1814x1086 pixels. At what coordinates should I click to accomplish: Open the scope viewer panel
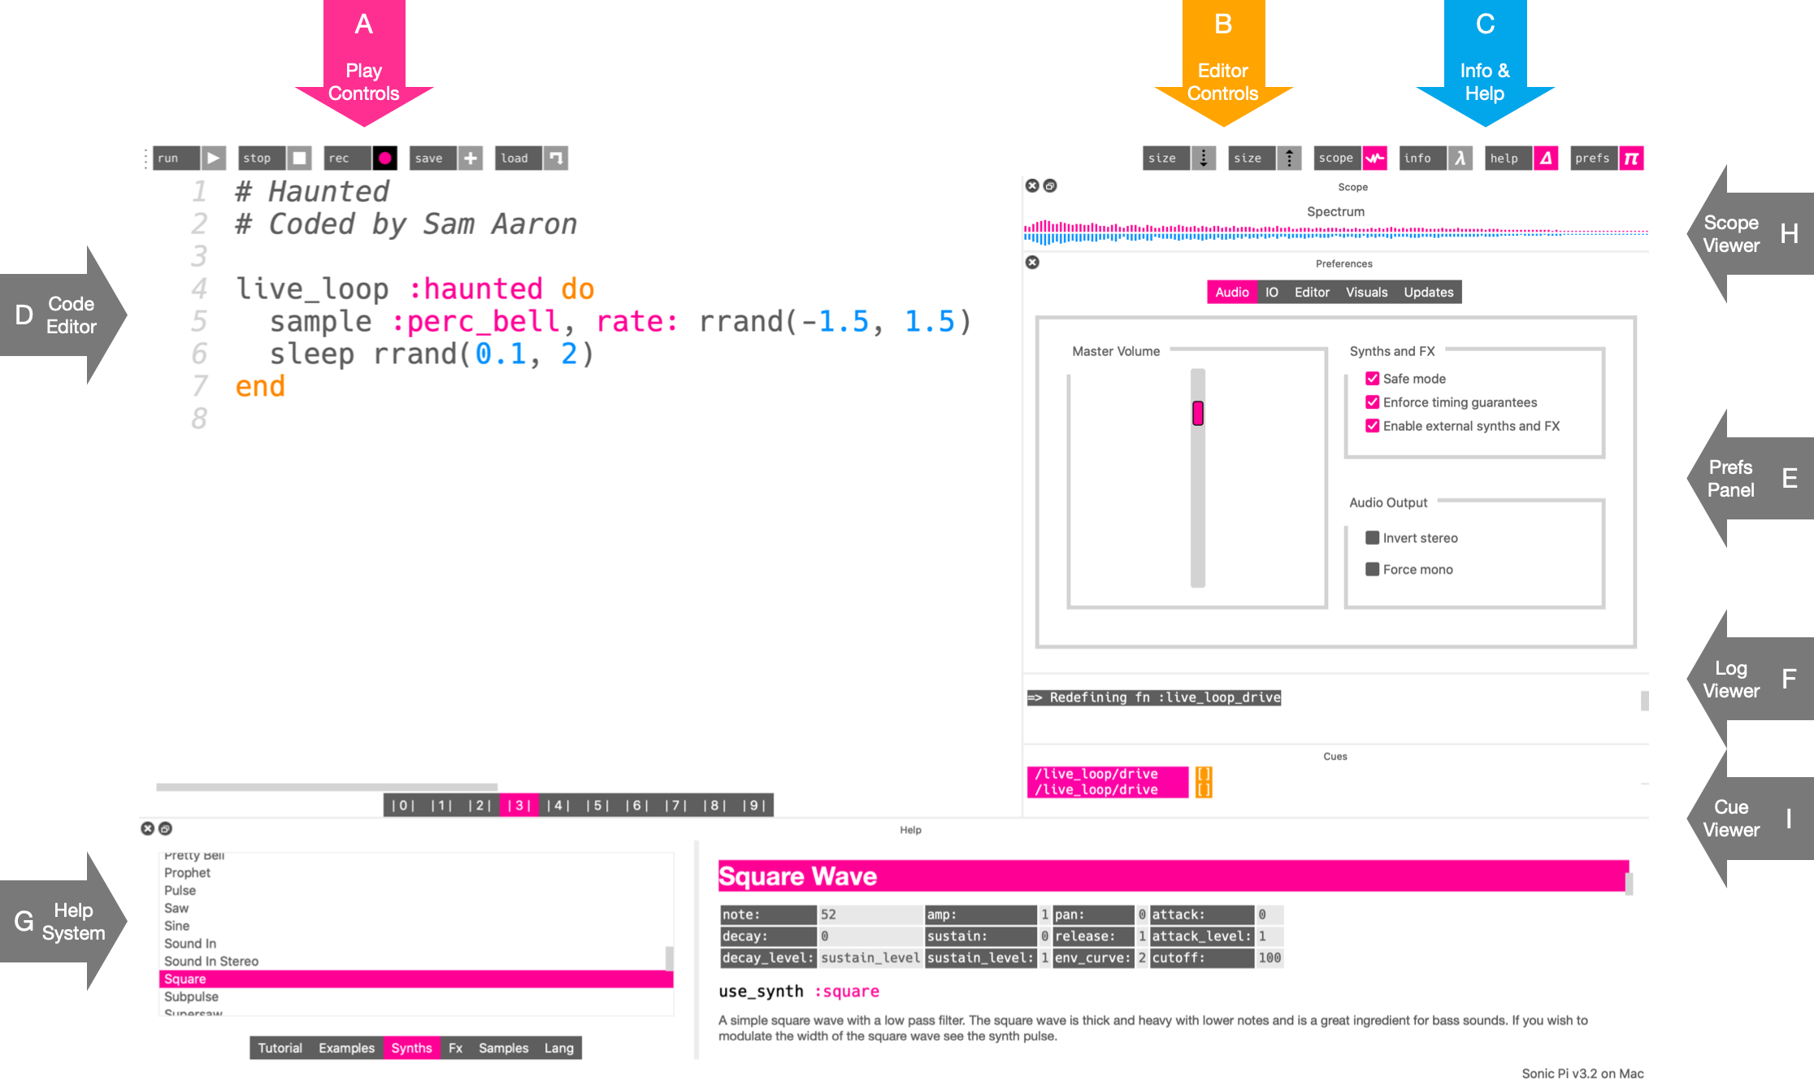[1374, 158]
